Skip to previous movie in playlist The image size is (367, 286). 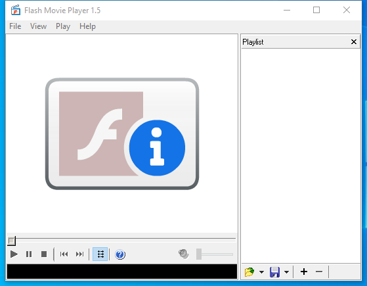click(64, 254)
